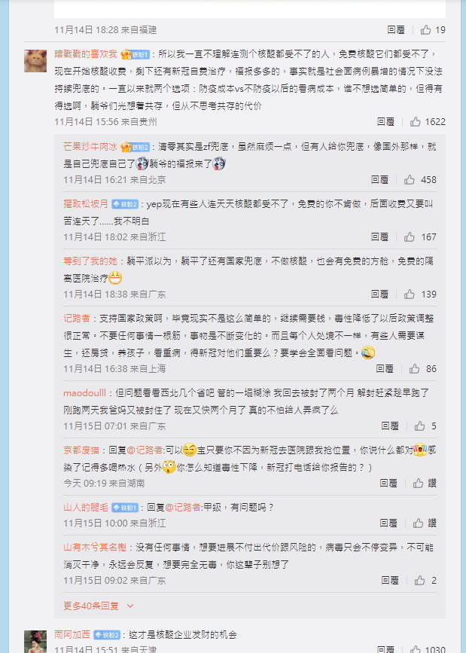466x653 pixels.
Task: Like maodoulll's reply with 5 likes
Action: pos(425,426)
